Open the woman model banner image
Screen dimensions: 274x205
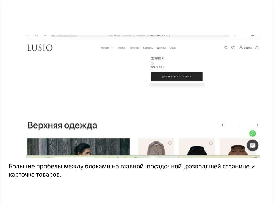point(78,147)
